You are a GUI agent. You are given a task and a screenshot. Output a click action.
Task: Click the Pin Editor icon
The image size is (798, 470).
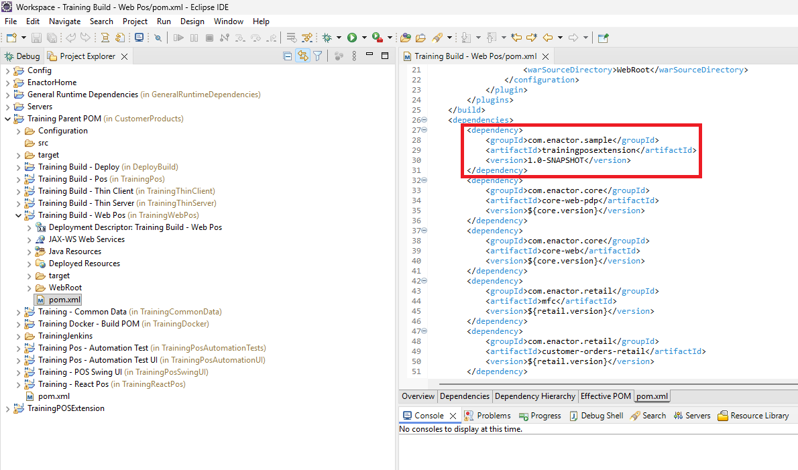click(x=603, y=38)
